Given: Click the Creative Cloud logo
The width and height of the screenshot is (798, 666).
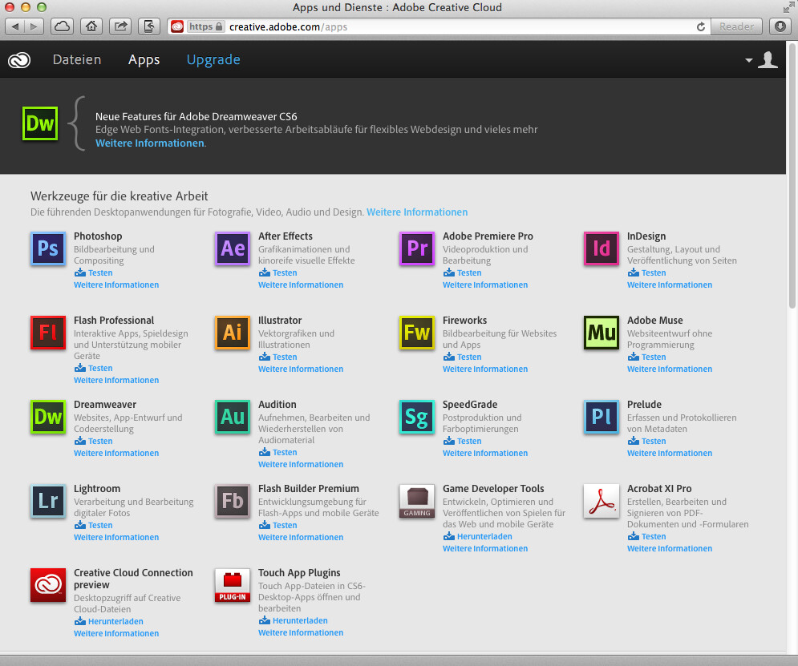Looking at the screenshot, I should pyautogui.click(x=18, y=59).
